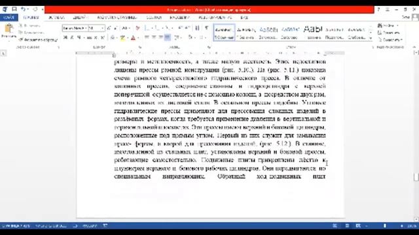Align text left
This screenshot has height=235, width=419.
[147, 38]
